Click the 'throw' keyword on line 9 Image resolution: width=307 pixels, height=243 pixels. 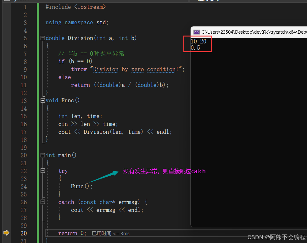79,69
